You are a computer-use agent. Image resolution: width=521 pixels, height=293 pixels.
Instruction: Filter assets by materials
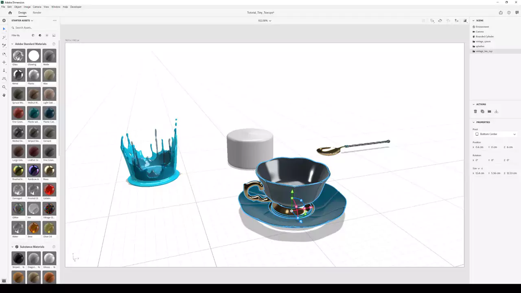39,35
